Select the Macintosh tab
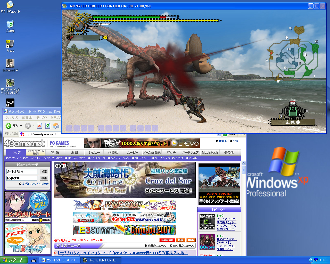Viewport: 330px width, 264px height. (210, 152)
